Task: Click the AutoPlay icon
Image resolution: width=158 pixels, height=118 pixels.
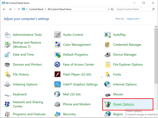Action: [x=108, y=35]
